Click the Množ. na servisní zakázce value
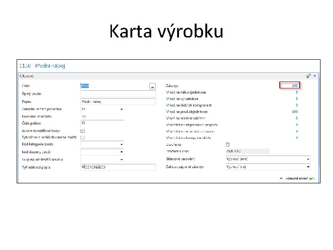 pos(296,118)
